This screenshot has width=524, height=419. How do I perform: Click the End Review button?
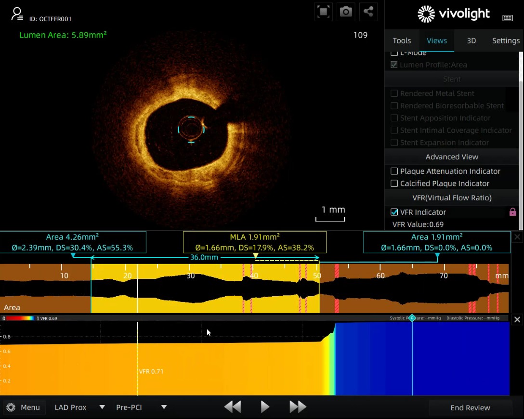(470, 407)
